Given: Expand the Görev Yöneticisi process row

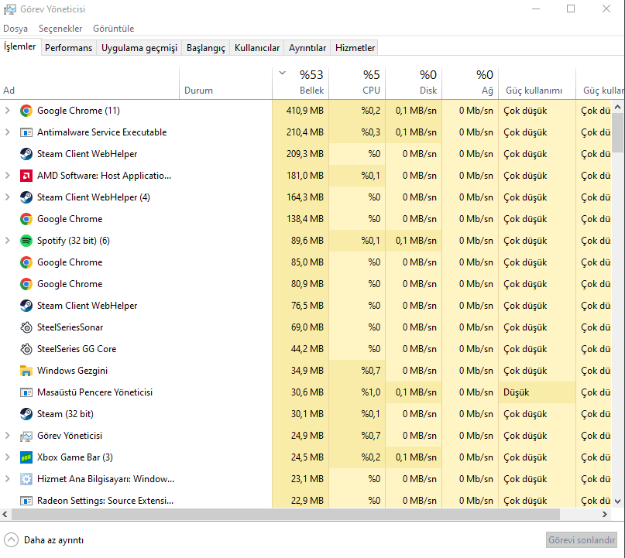Looking at the screenshot, I should click(x=8, y=436).
